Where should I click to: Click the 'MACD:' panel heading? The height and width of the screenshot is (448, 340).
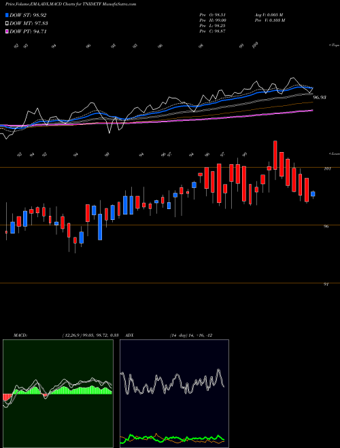(20, 335)
